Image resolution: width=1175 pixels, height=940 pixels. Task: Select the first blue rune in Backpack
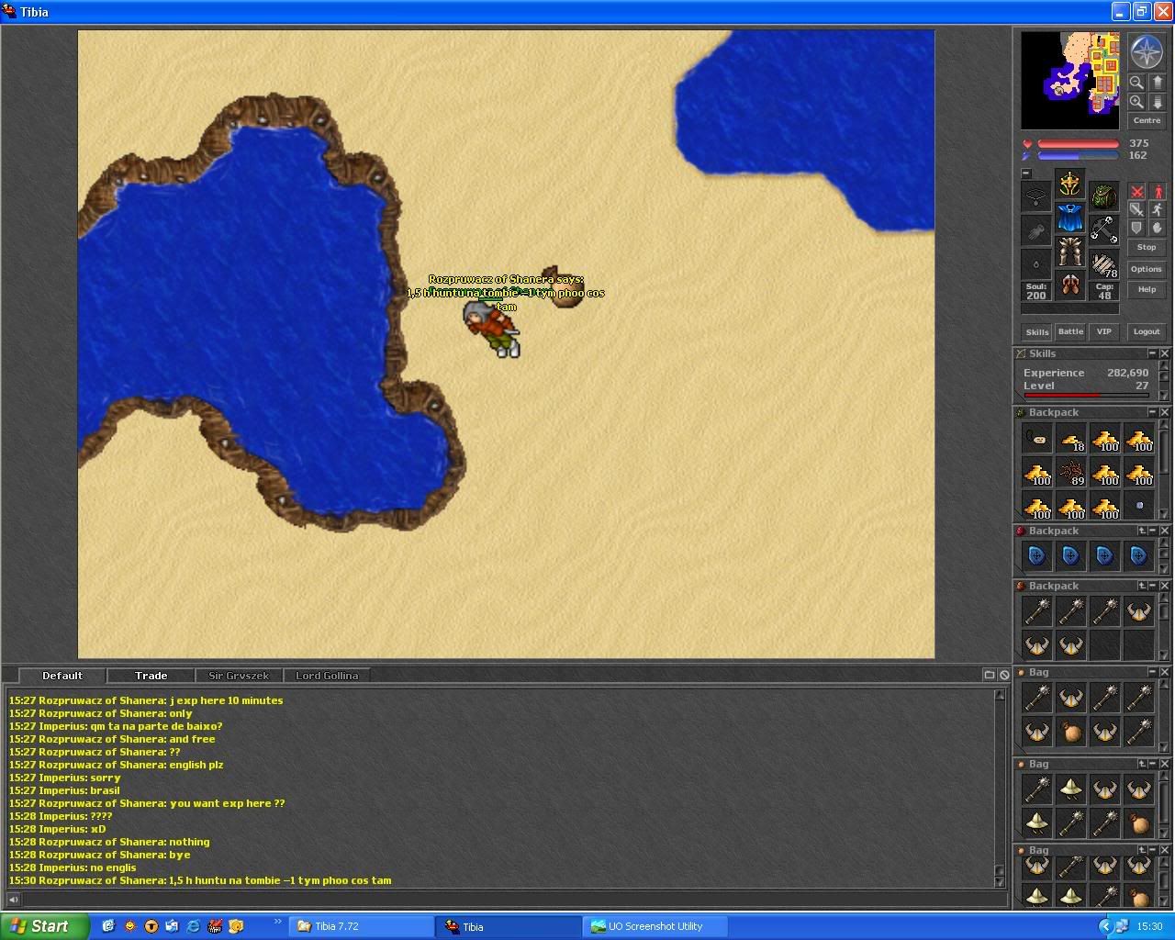[1037, 555]
